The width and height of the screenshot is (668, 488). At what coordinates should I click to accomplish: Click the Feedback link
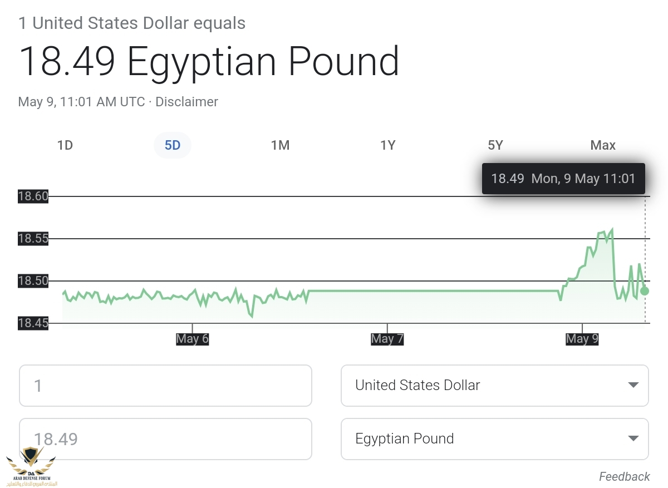pos(624,476)
